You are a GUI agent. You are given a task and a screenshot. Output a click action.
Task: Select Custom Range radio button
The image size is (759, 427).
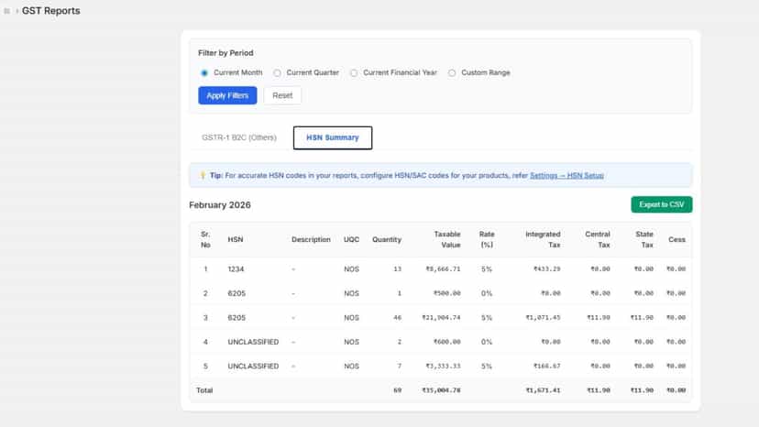point(452,72)
